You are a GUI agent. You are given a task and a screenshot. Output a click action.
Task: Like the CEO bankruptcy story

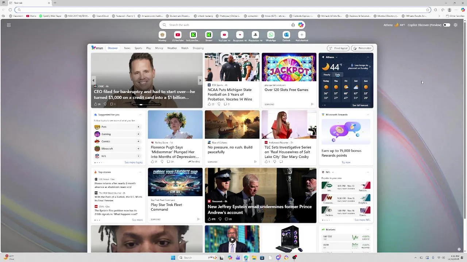pyautogui.click(x=96, y=104)
